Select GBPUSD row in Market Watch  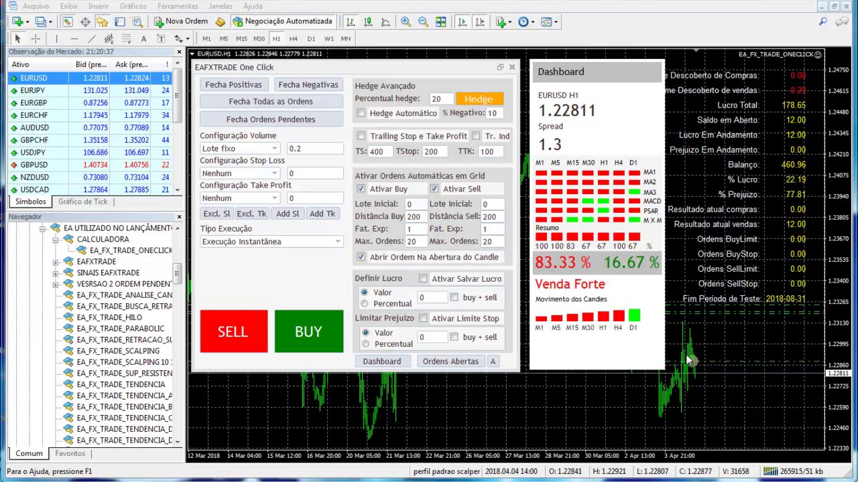click(90, 165)
